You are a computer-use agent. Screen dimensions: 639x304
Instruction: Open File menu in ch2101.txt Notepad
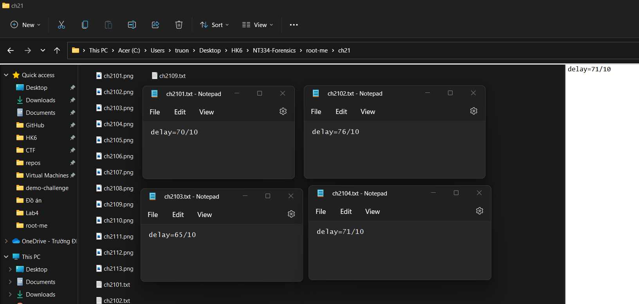155,112
